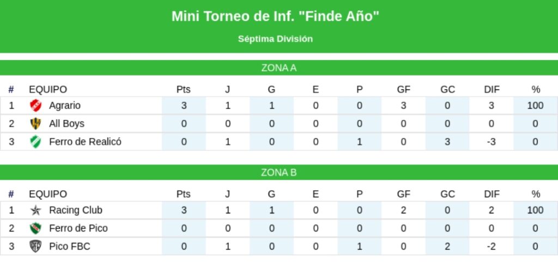Select the Racing Club team name
Viewport: 558px width, 279px height.
pos(76,210)
